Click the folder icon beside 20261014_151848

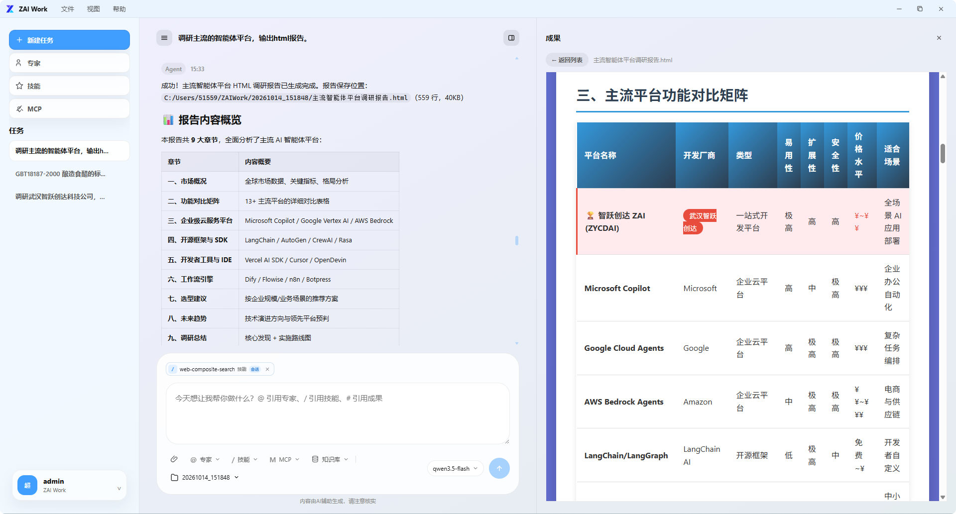point(174,477)
